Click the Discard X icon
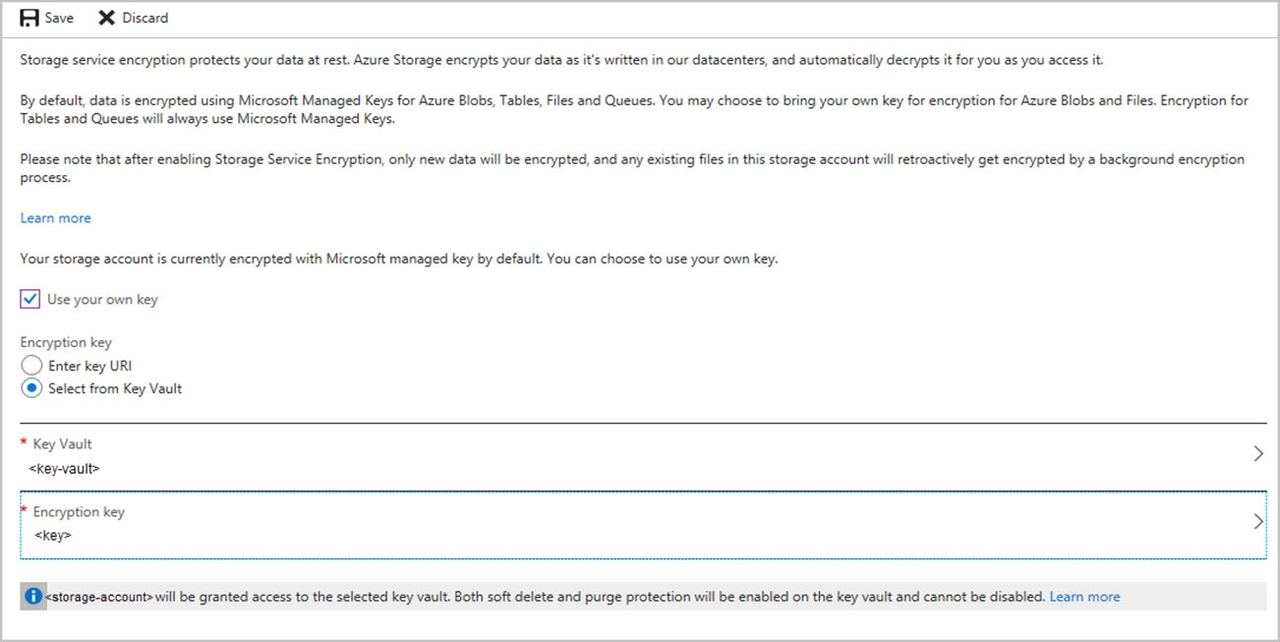Viewport: 1280px width, 642px height. [x=107, y=18]
